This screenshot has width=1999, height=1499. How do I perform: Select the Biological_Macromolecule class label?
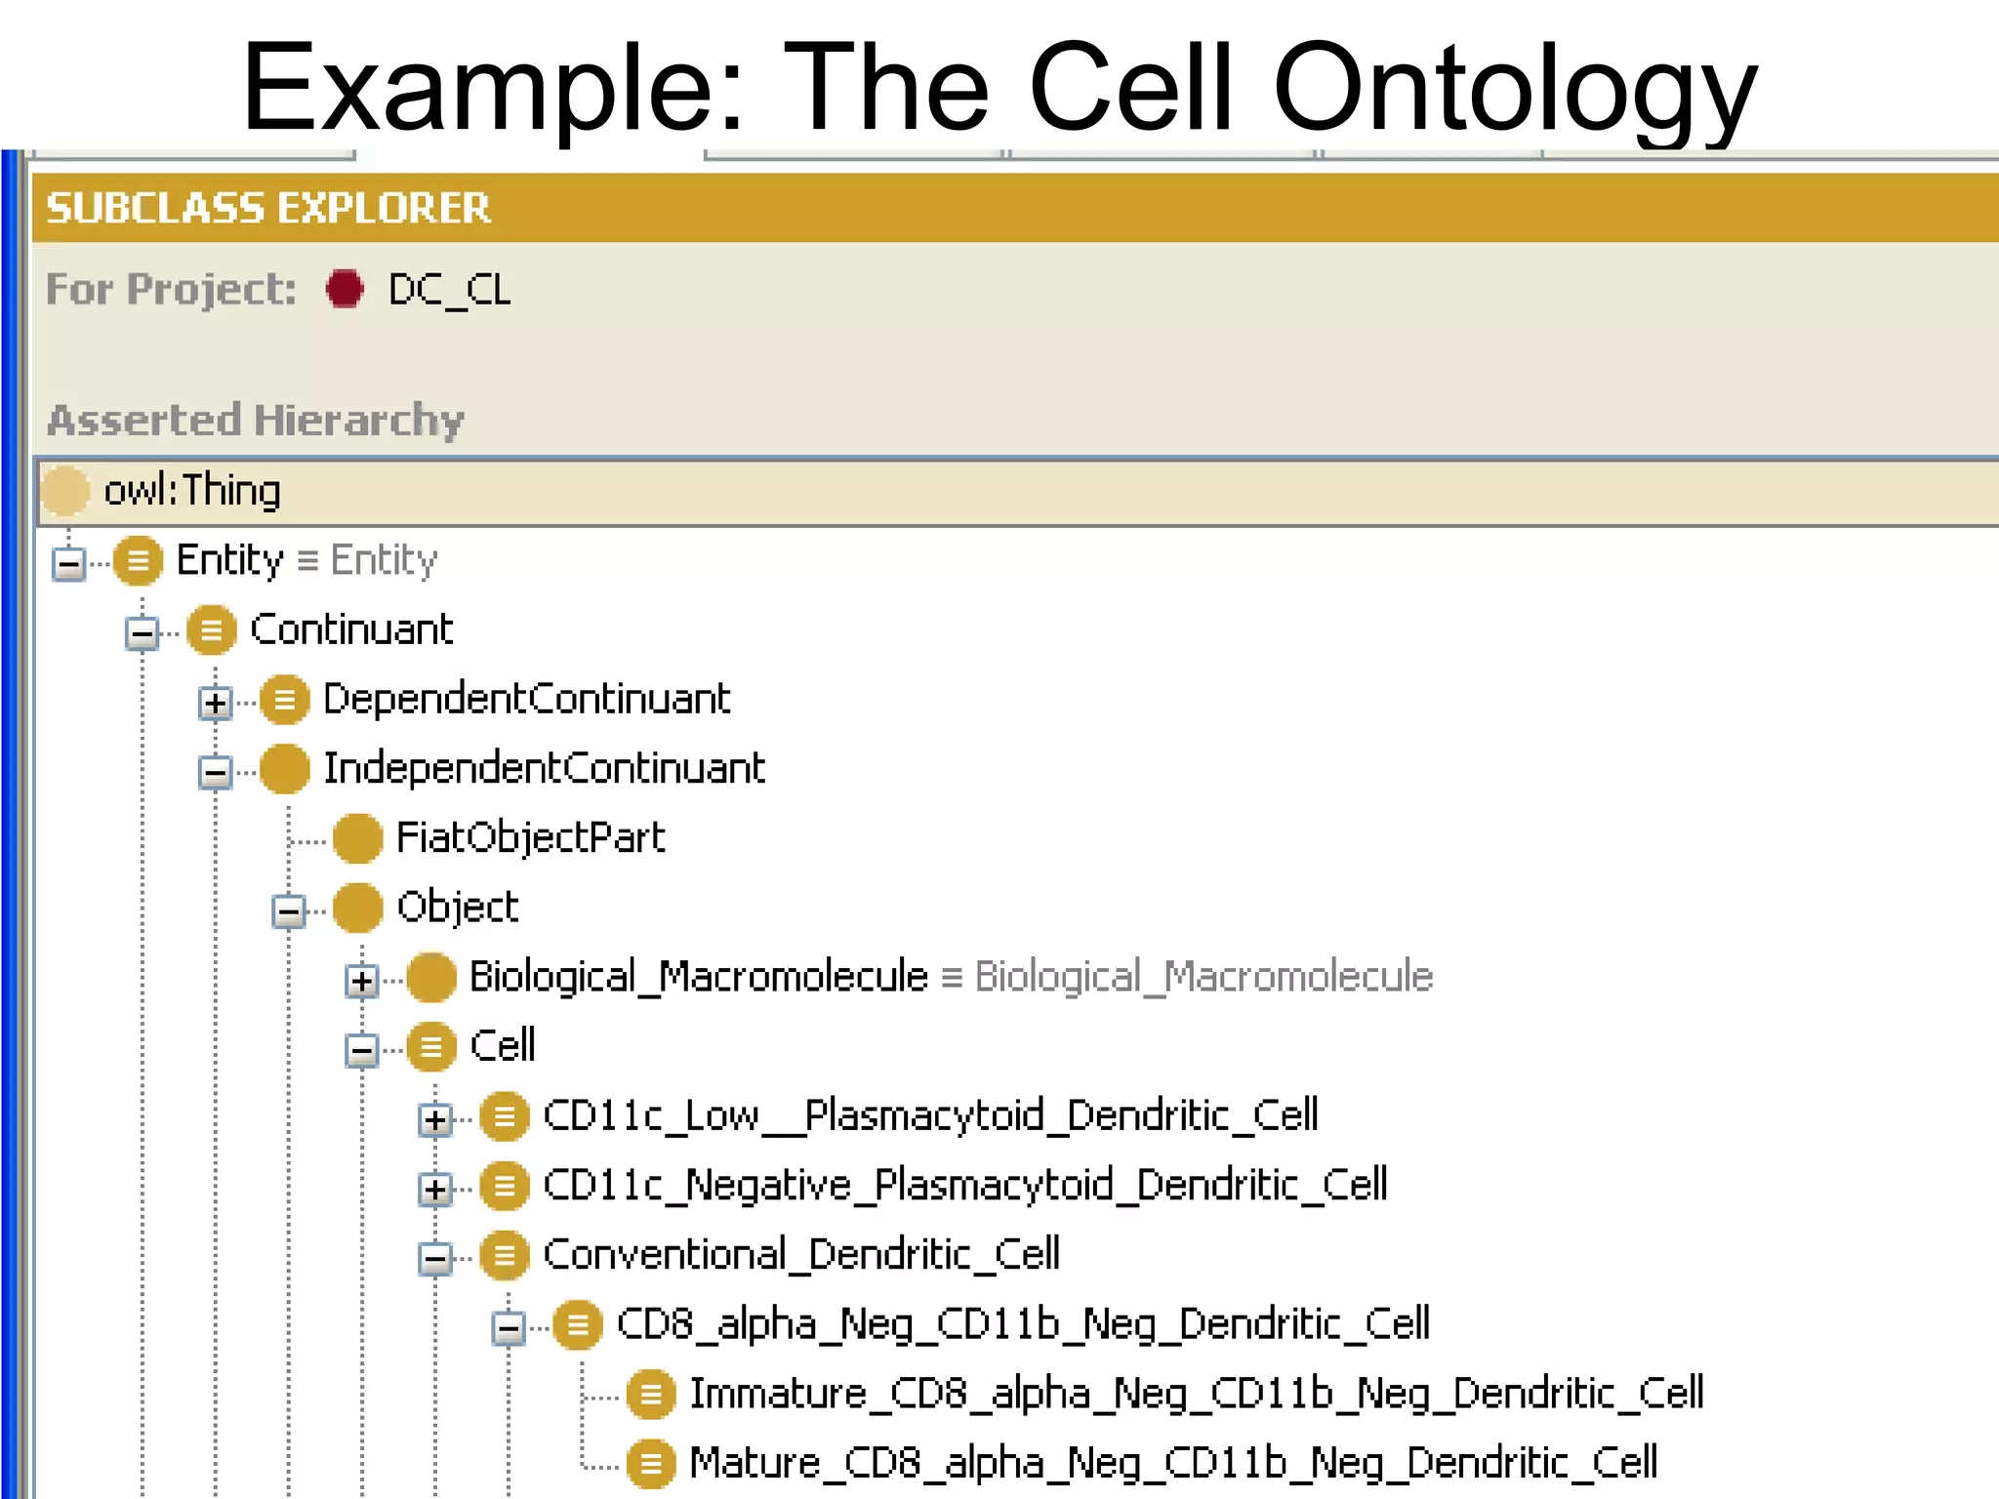[x=699, y=977]
